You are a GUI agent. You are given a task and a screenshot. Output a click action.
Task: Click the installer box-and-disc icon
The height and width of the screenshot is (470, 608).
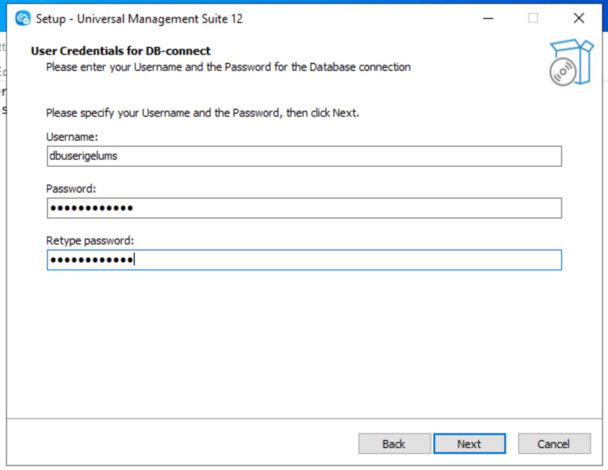(x=570, y=63)
